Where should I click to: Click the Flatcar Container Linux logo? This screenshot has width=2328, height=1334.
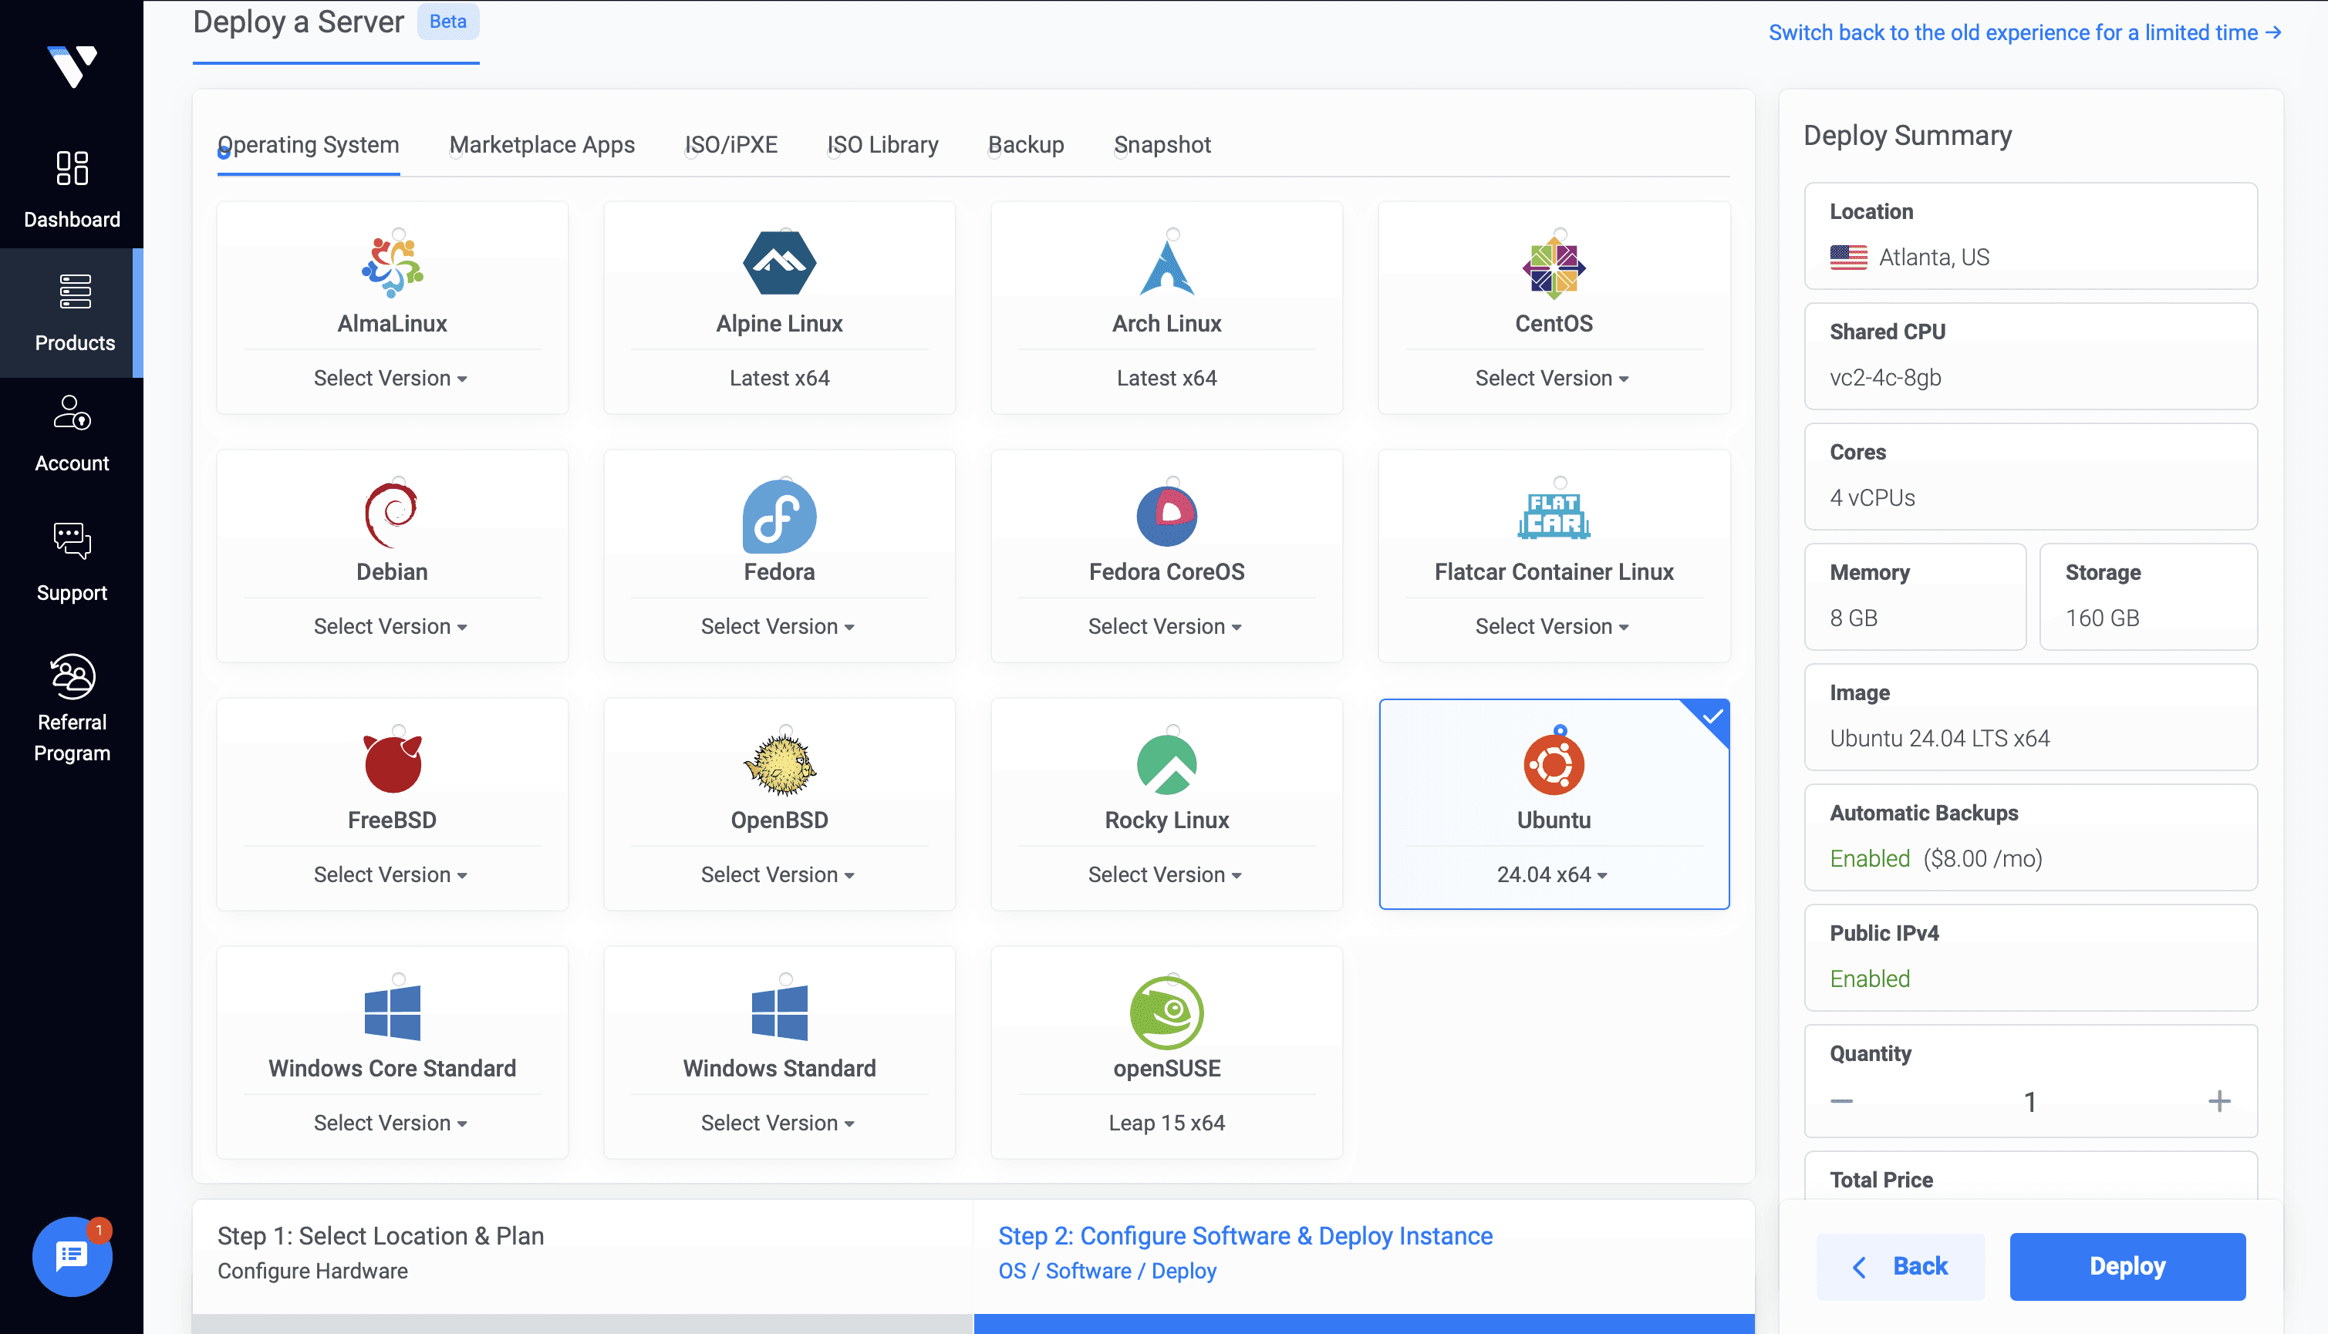coord(1554,515)
